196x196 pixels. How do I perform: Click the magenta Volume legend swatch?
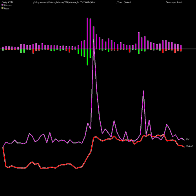(2, 5)
